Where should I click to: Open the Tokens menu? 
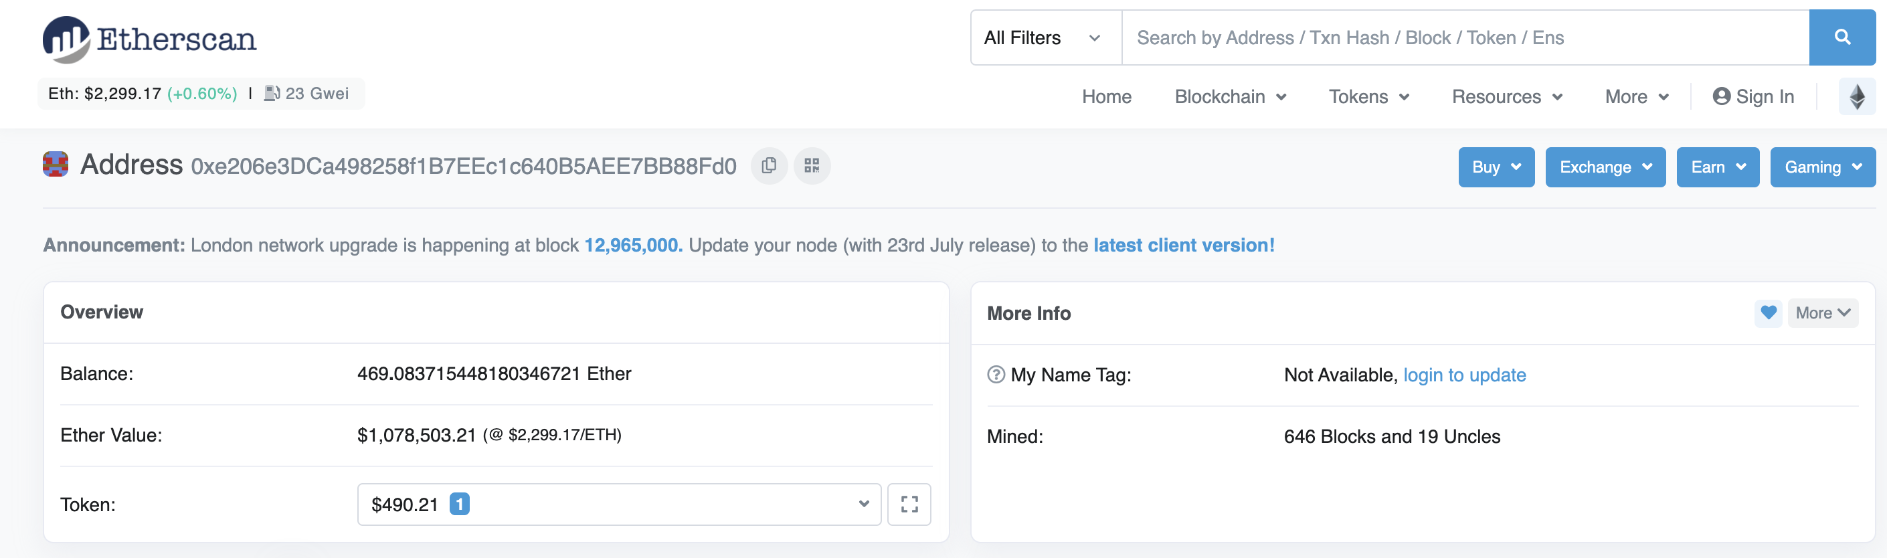(1368, 96)
